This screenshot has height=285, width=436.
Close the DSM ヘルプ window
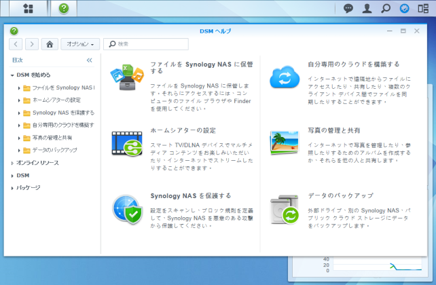416,31
